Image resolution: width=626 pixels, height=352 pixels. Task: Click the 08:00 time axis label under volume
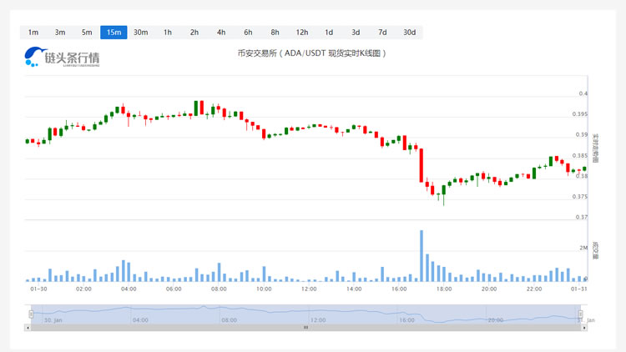(x=219, y=289)
